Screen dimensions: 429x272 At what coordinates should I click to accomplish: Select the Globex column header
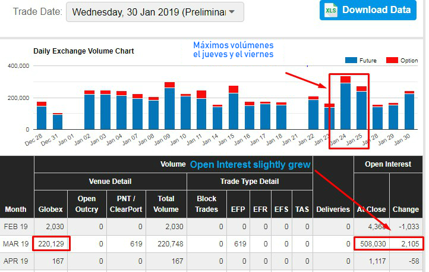click(50, 209)
